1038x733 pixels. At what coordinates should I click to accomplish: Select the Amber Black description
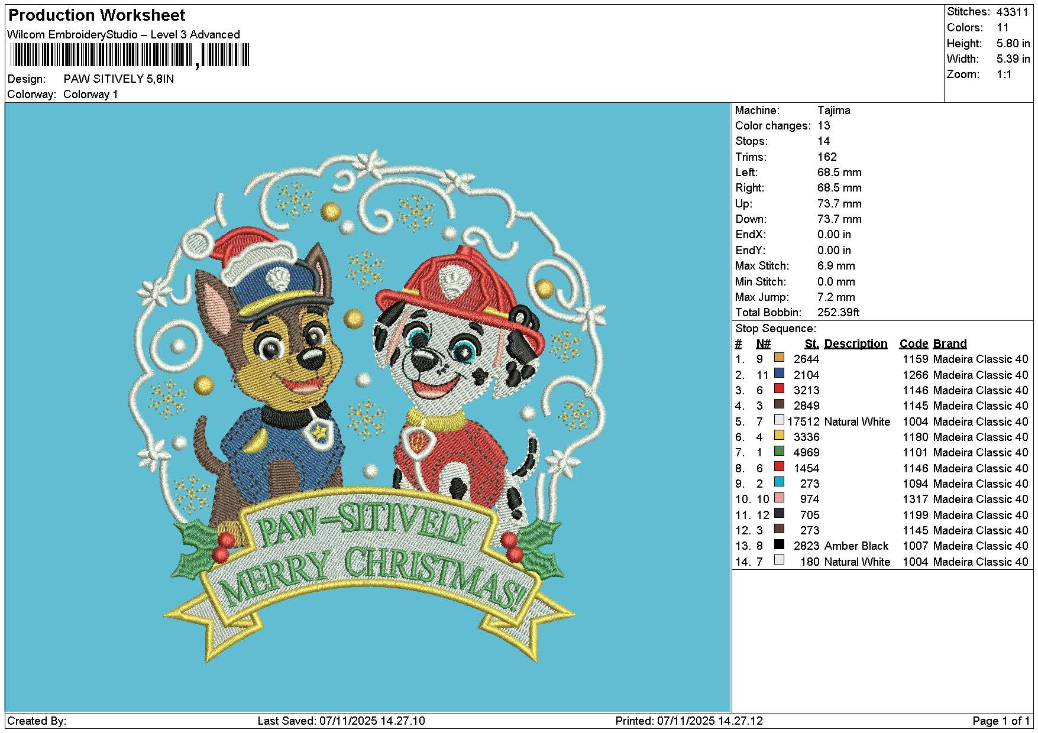[856, 546]
